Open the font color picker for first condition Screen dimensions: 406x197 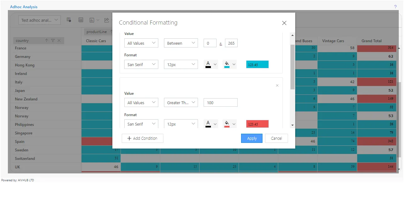click(x=211, y=64)
